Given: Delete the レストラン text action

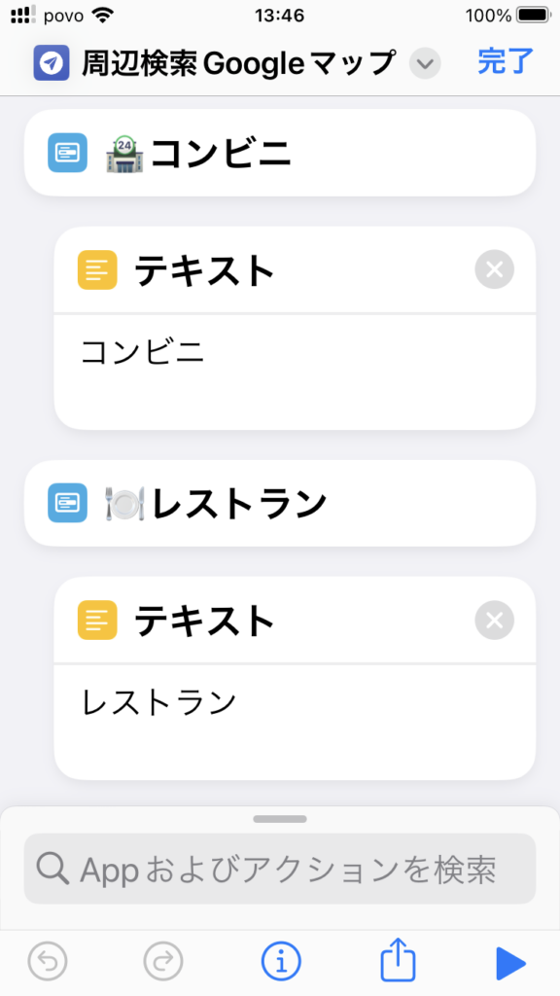Looking at the screenshot, I should tap(494, 620).
